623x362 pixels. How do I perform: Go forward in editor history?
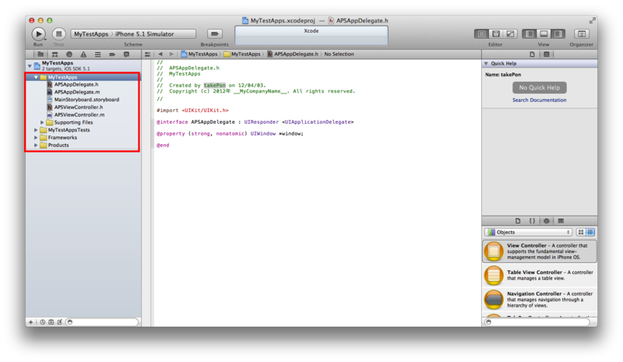tap(171, 54)
